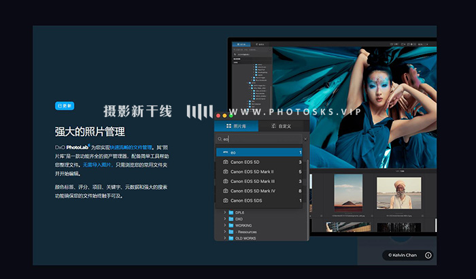Select the DPL6 folder name
Screen dimensions: 476x279
[x=239, y=213]
